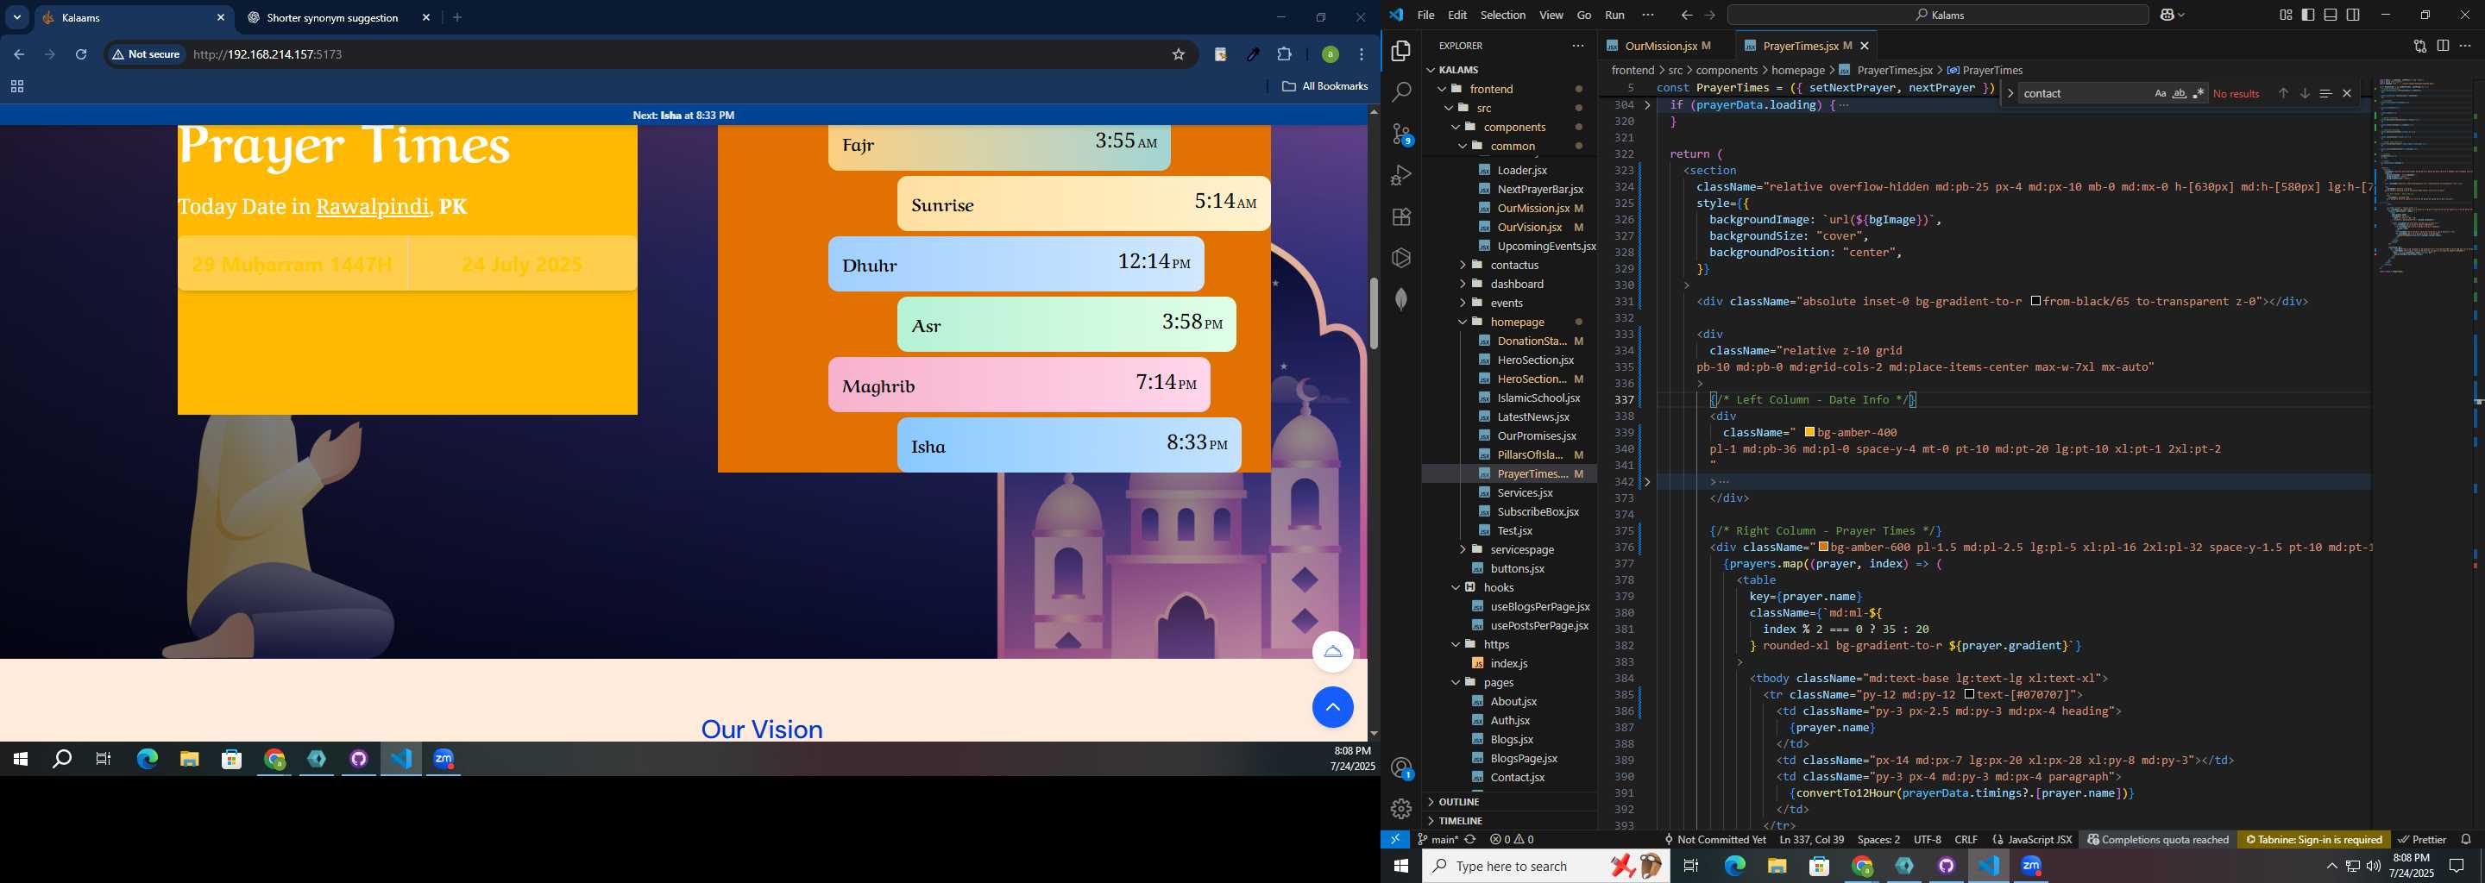Viewport: 2485px width, 883px height.
Task: Switch to Shorter synonym suggestion Chrome tab
Action: point(332,17)
